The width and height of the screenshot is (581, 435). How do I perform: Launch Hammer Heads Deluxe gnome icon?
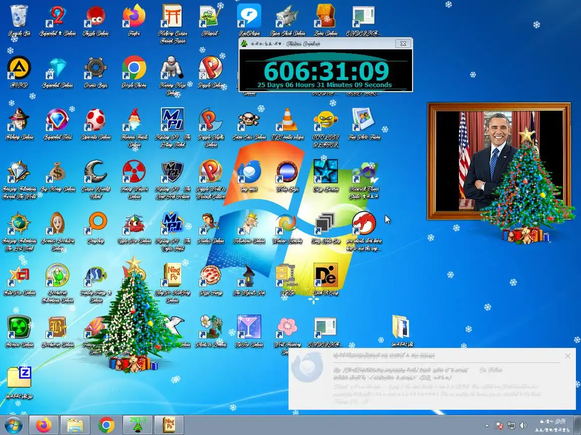click(134, 120)
